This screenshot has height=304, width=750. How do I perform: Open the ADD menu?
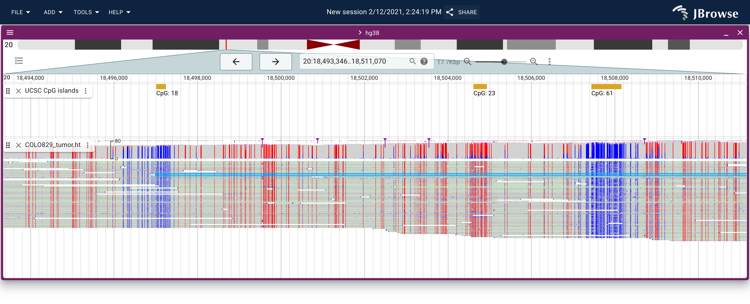53,12
